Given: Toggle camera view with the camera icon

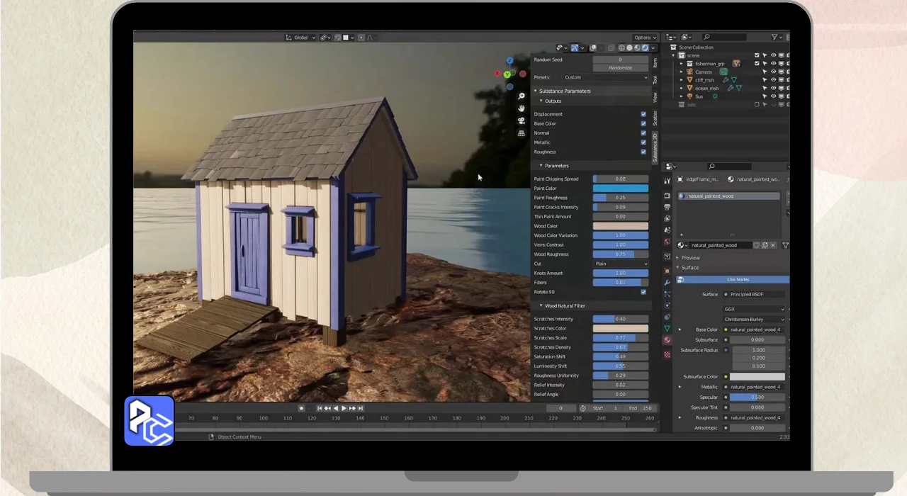Looking at the screenshot, I should (x=522, y=120).
